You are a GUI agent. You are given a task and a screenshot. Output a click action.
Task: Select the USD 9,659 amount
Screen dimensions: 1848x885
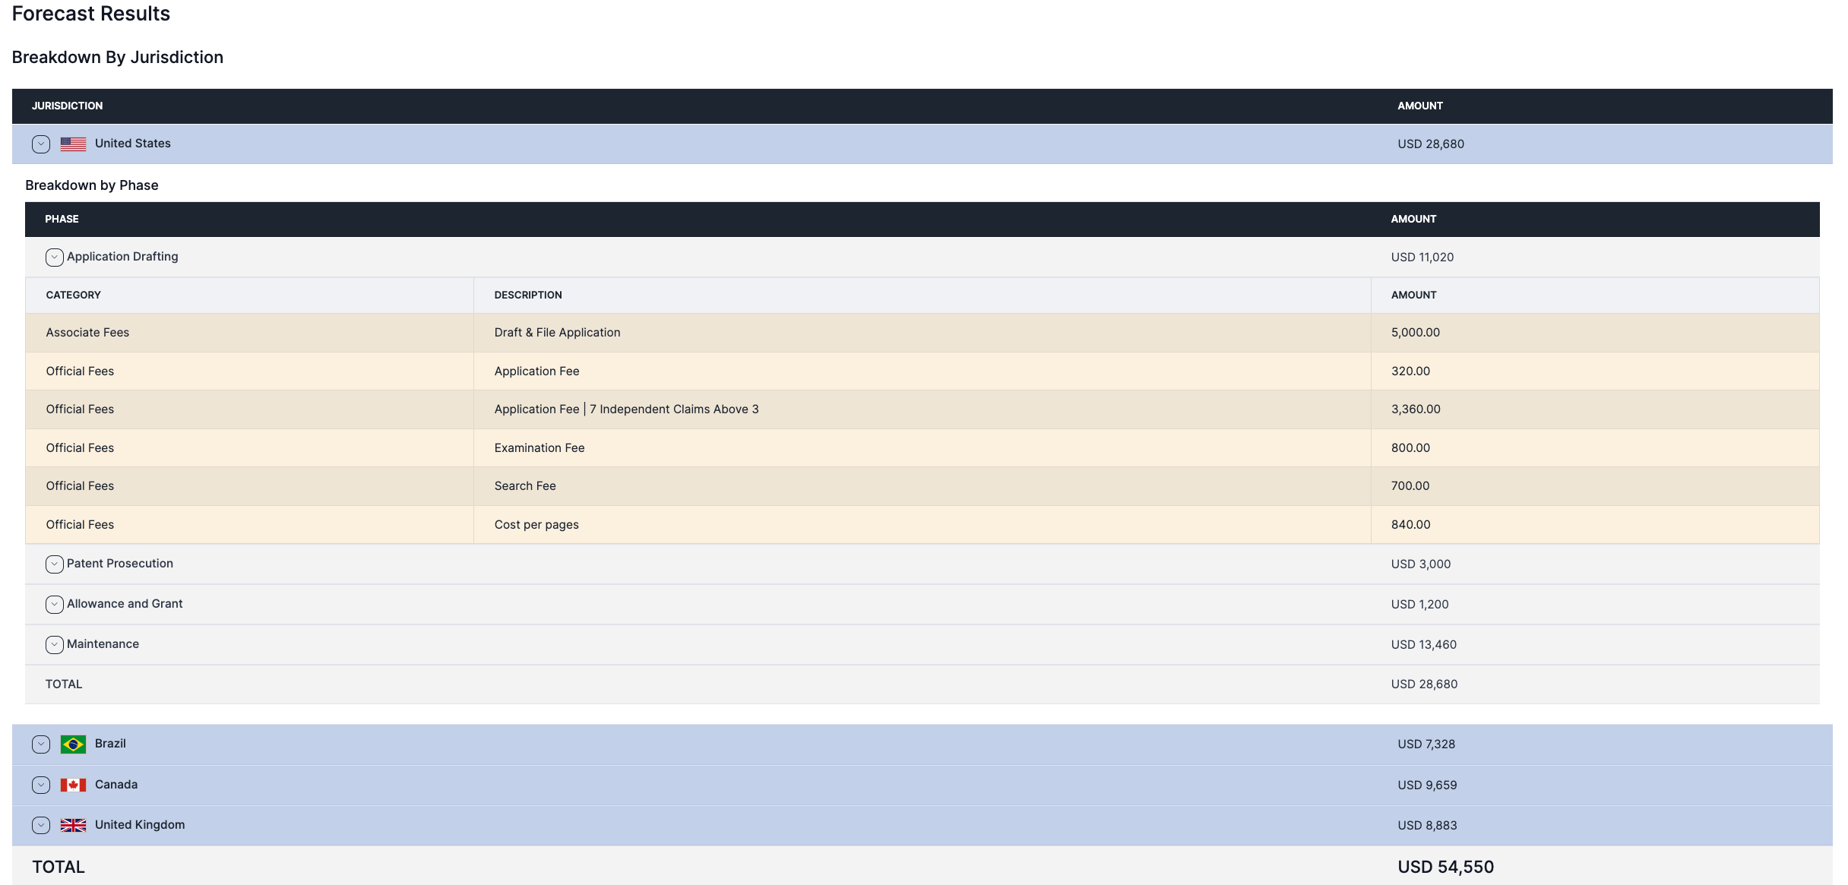(x=1427, y=785)
